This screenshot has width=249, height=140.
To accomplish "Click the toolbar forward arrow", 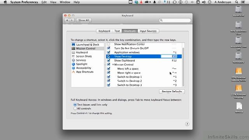I will tap(72, 20).
